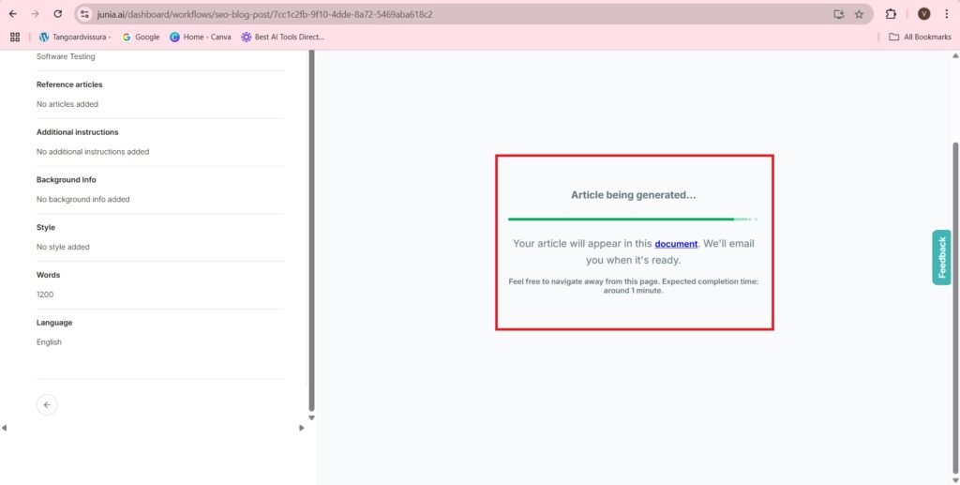Click the document link
Image resolution: width=960 pixels, height=485 pixels.
click(676, 244)
